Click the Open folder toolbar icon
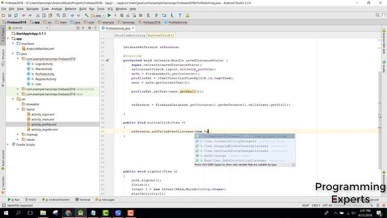The width and height of the screenshot is (387, 218). click(4, 15)
